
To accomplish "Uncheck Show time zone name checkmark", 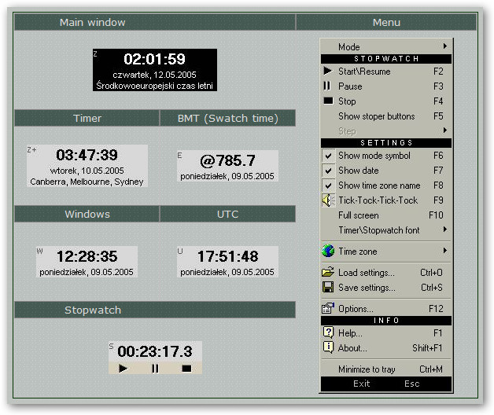I will click(x=328, y=185).
